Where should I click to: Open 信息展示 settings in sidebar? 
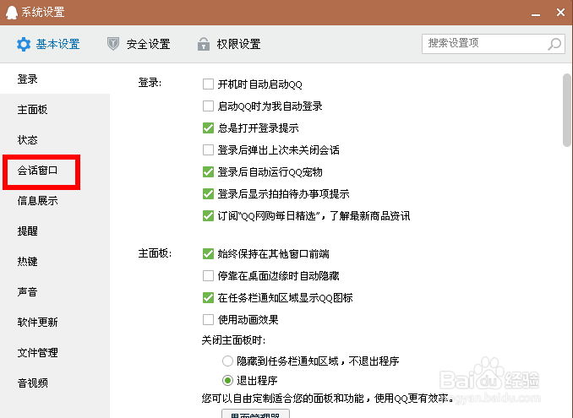pos(55,200)
